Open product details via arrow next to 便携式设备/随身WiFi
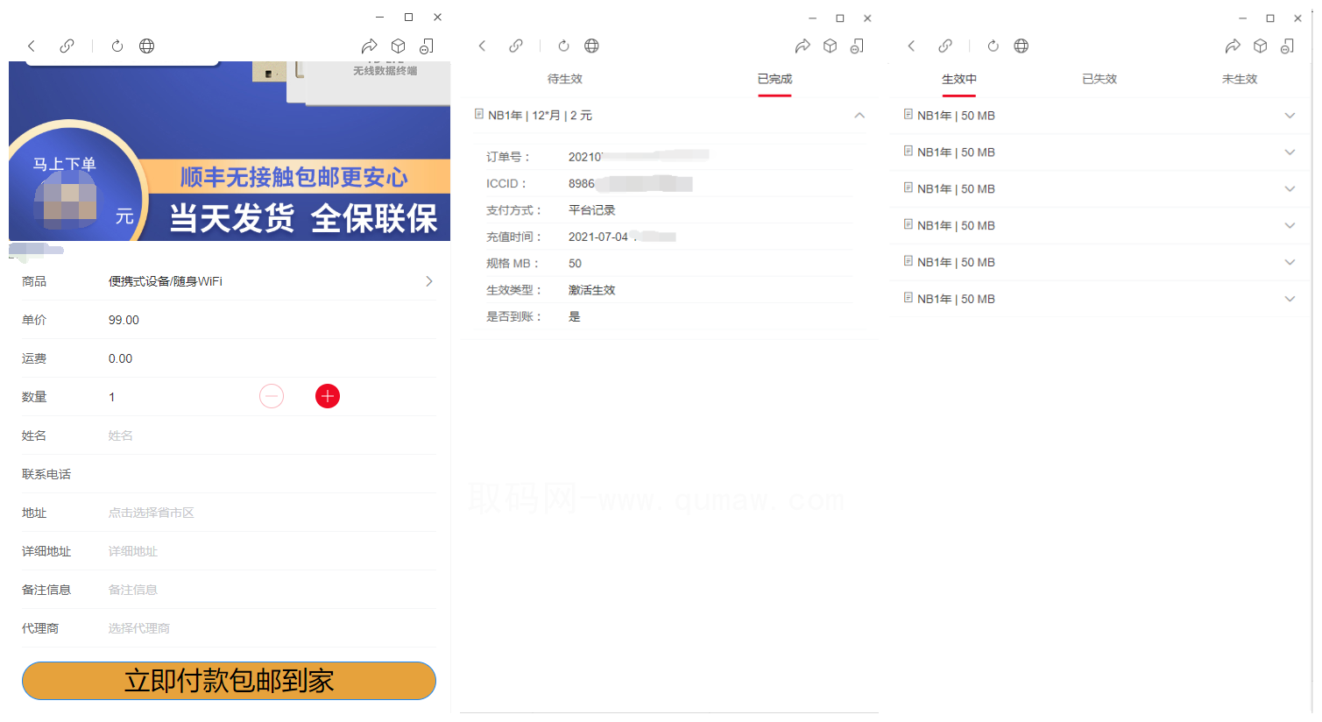 428,281
